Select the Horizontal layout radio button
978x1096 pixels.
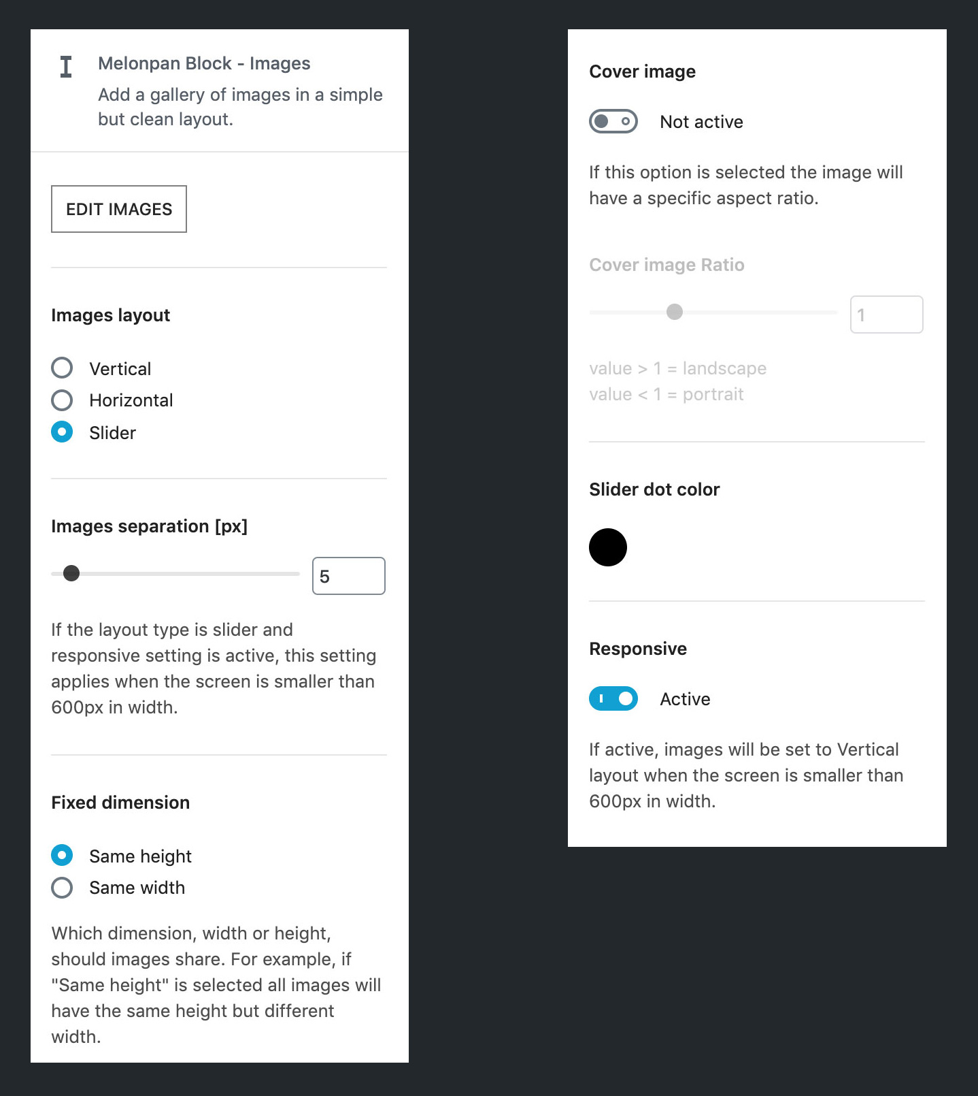click(x=62, y=400)
